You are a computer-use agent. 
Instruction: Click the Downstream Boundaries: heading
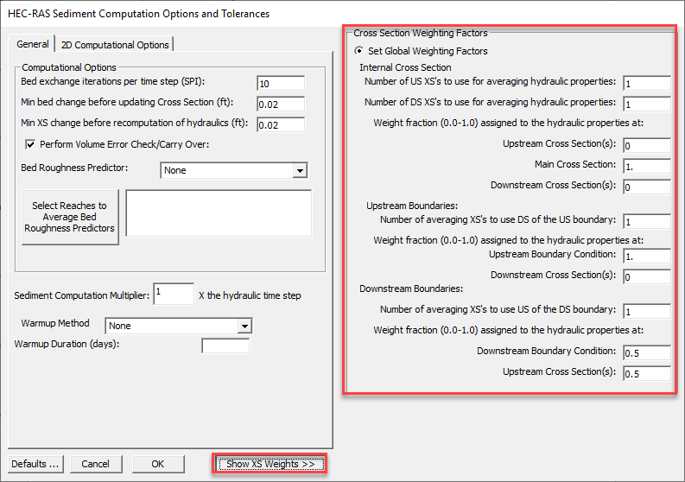click(411, 289)
